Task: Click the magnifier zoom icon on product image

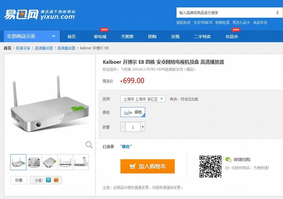Action: [89, 145]
